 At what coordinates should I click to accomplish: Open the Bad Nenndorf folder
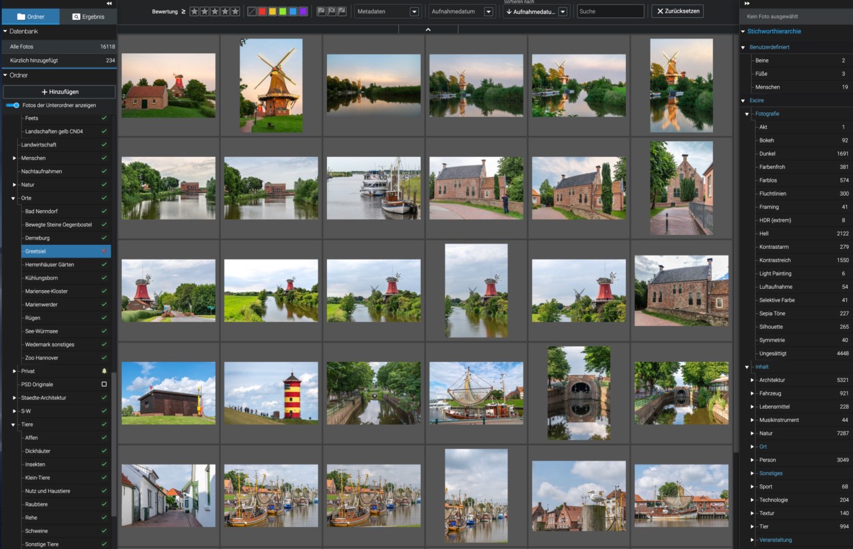(x=66, y=211)
